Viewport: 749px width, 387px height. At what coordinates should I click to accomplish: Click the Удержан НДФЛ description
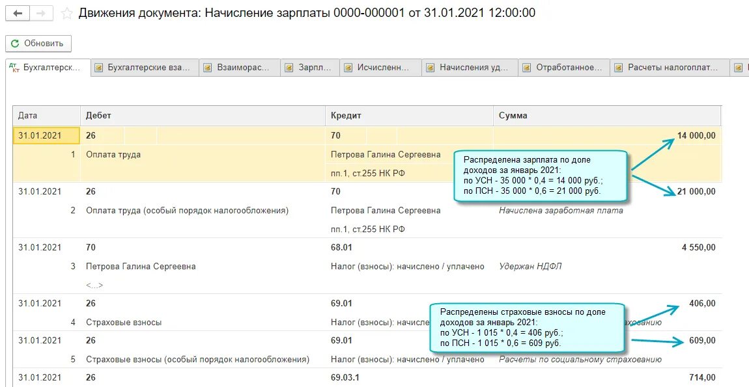[530, 266]
